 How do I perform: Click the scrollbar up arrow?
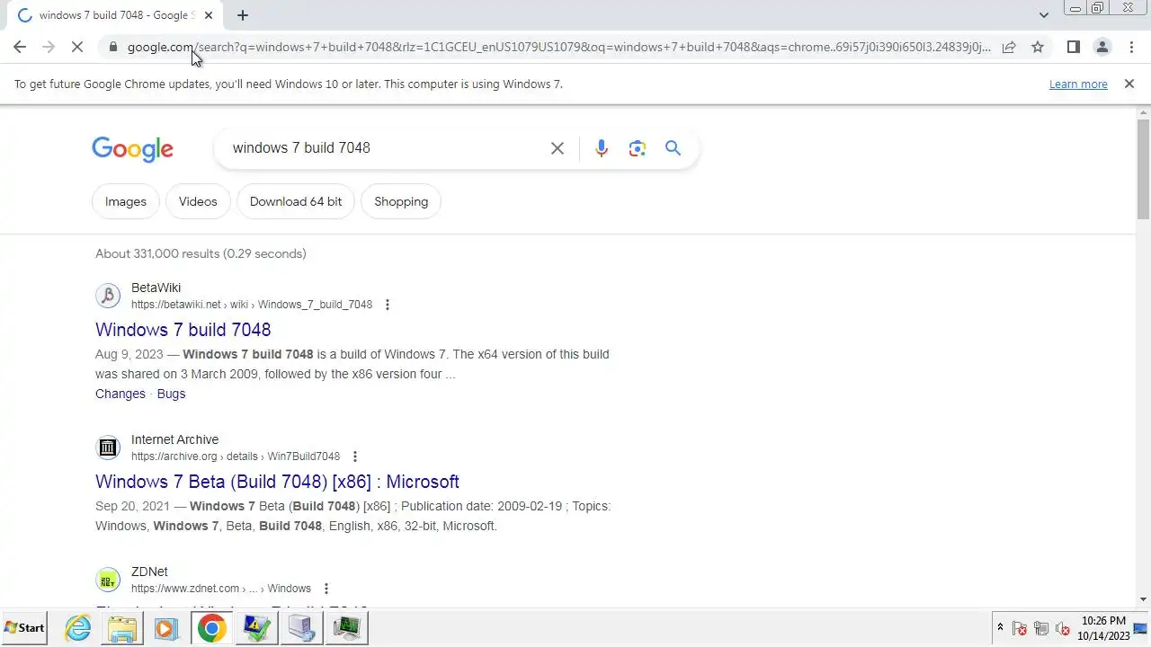pyautogui.click(x=1144, y=112)
